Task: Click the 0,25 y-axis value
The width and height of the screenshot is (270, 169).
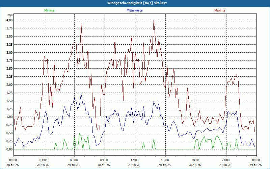Action: click(9, 141)
